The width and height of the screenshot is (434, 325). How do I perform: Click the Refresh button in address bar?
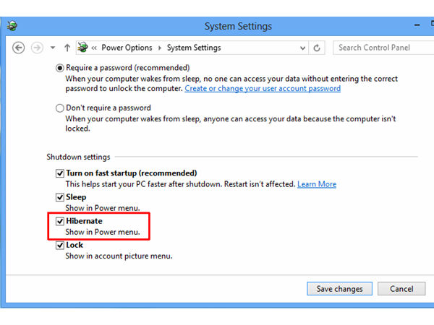tap(316, 48)
